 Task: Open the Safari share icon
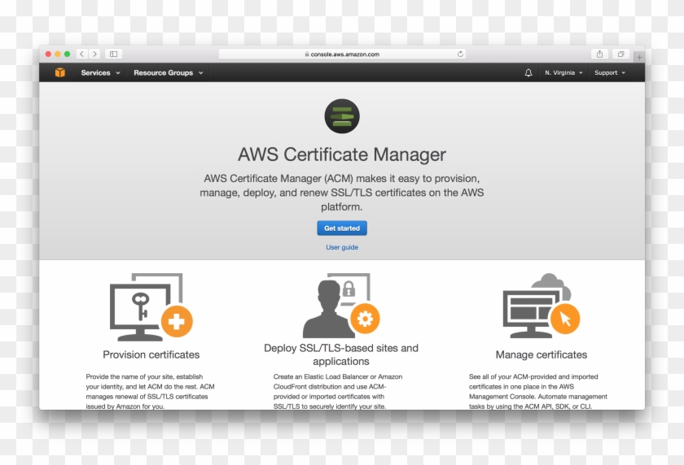pyautogui.click(x=600, y=54)
